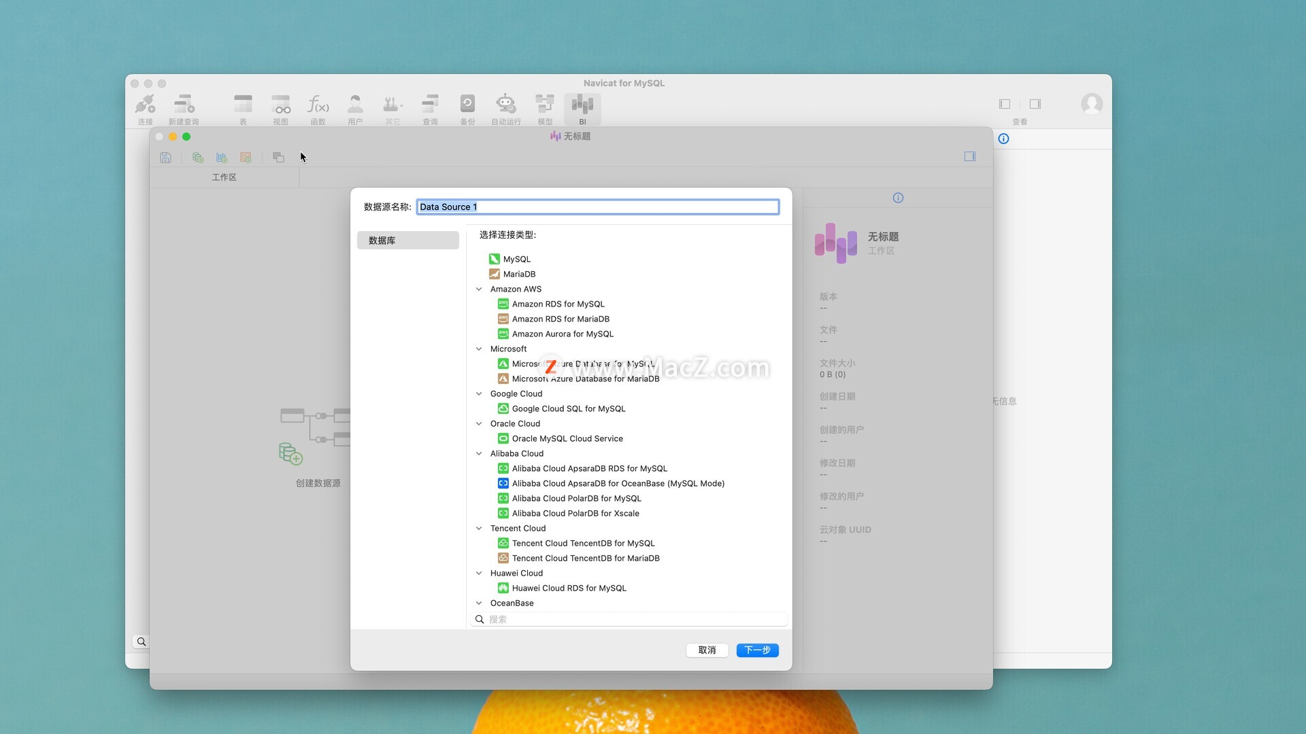
Task: Select Alibaba Cloud PolarDB for Xscale
Action: point(569,513)
